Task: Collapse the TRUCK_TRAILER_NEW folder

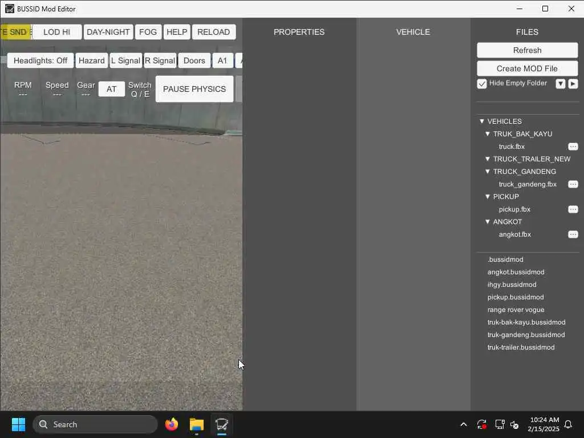Action: coord(488,159)
